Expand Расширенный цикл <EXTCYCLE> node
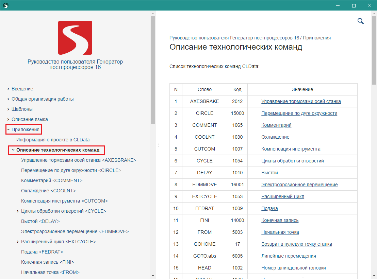 coord(18,242)
